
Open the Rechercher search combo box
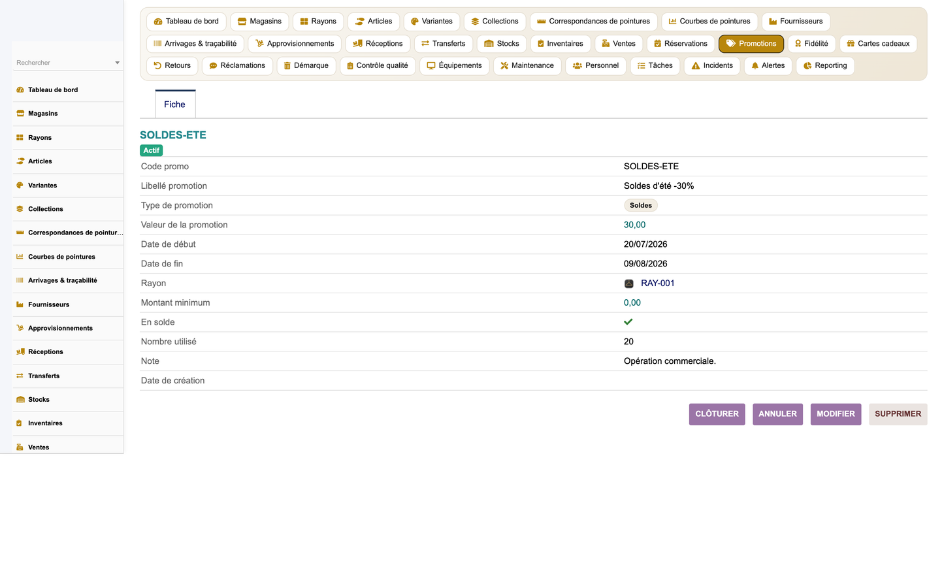point(68,63)
